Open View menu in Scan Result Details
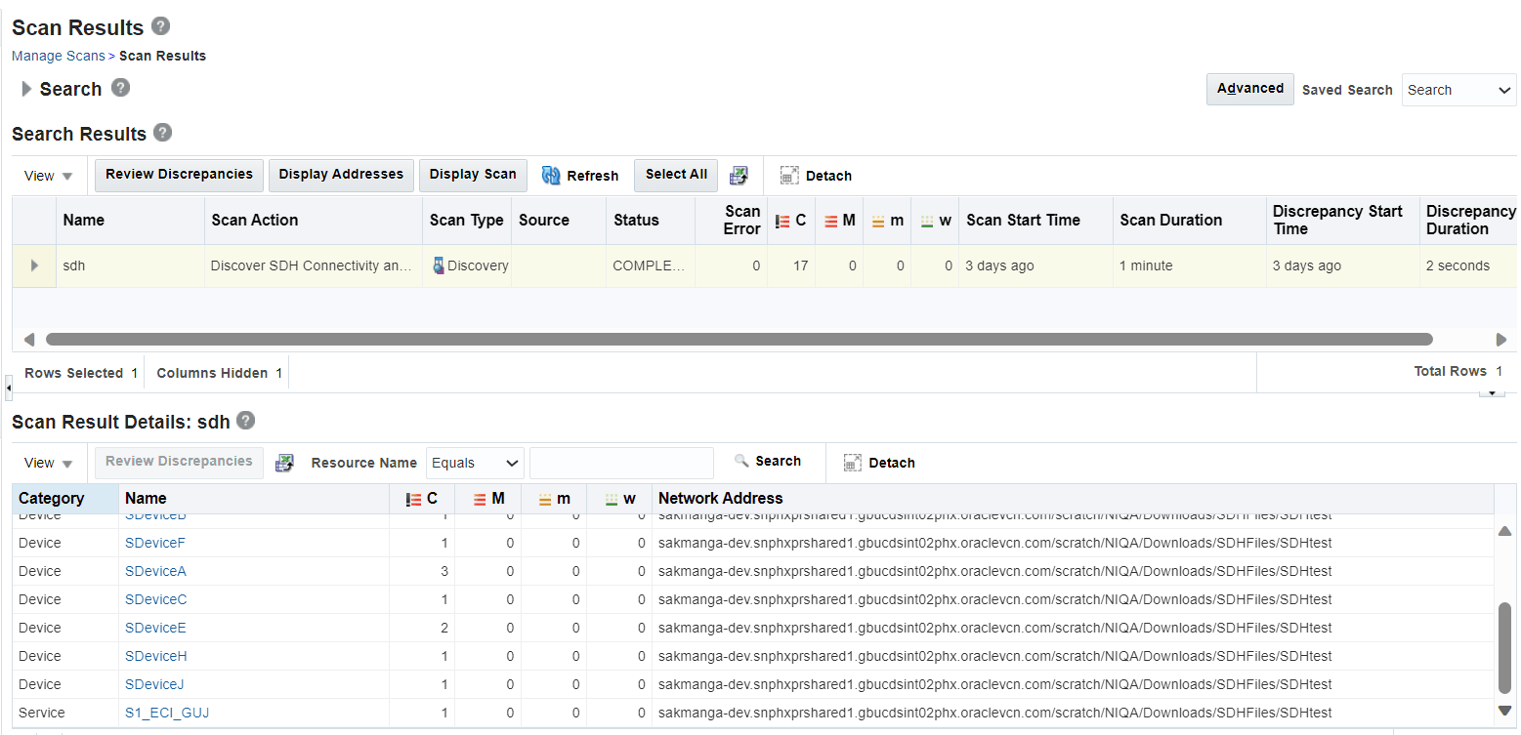The image size is (1521, 735). [49, 463]
